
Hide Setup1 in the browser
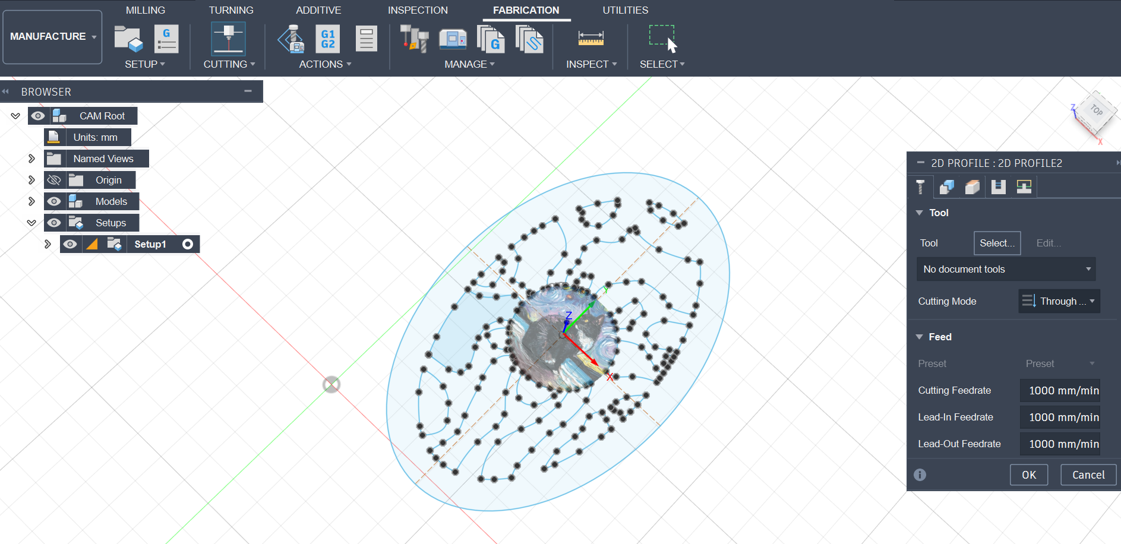(x=70, y=244)
